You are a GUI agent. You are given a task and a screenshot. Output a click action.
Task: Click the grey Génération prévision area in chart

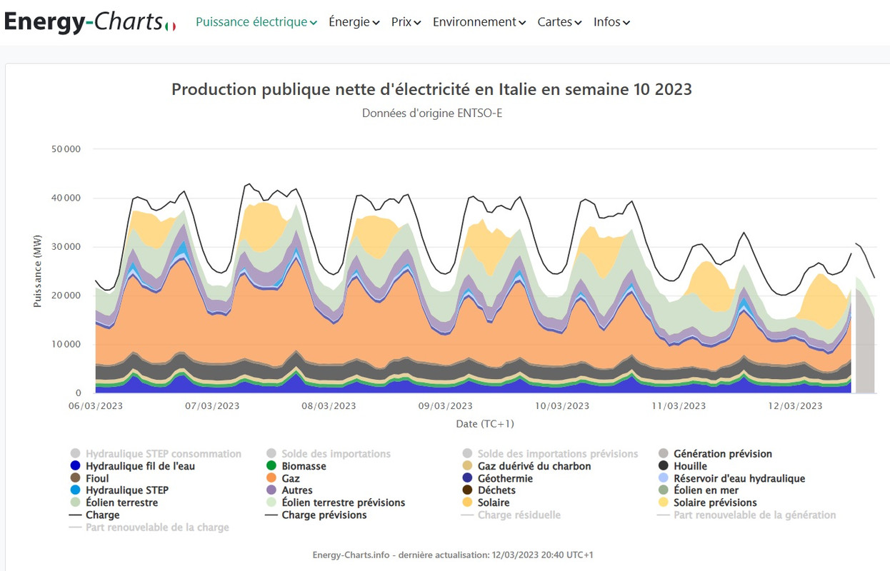click(x=865, y=350)
